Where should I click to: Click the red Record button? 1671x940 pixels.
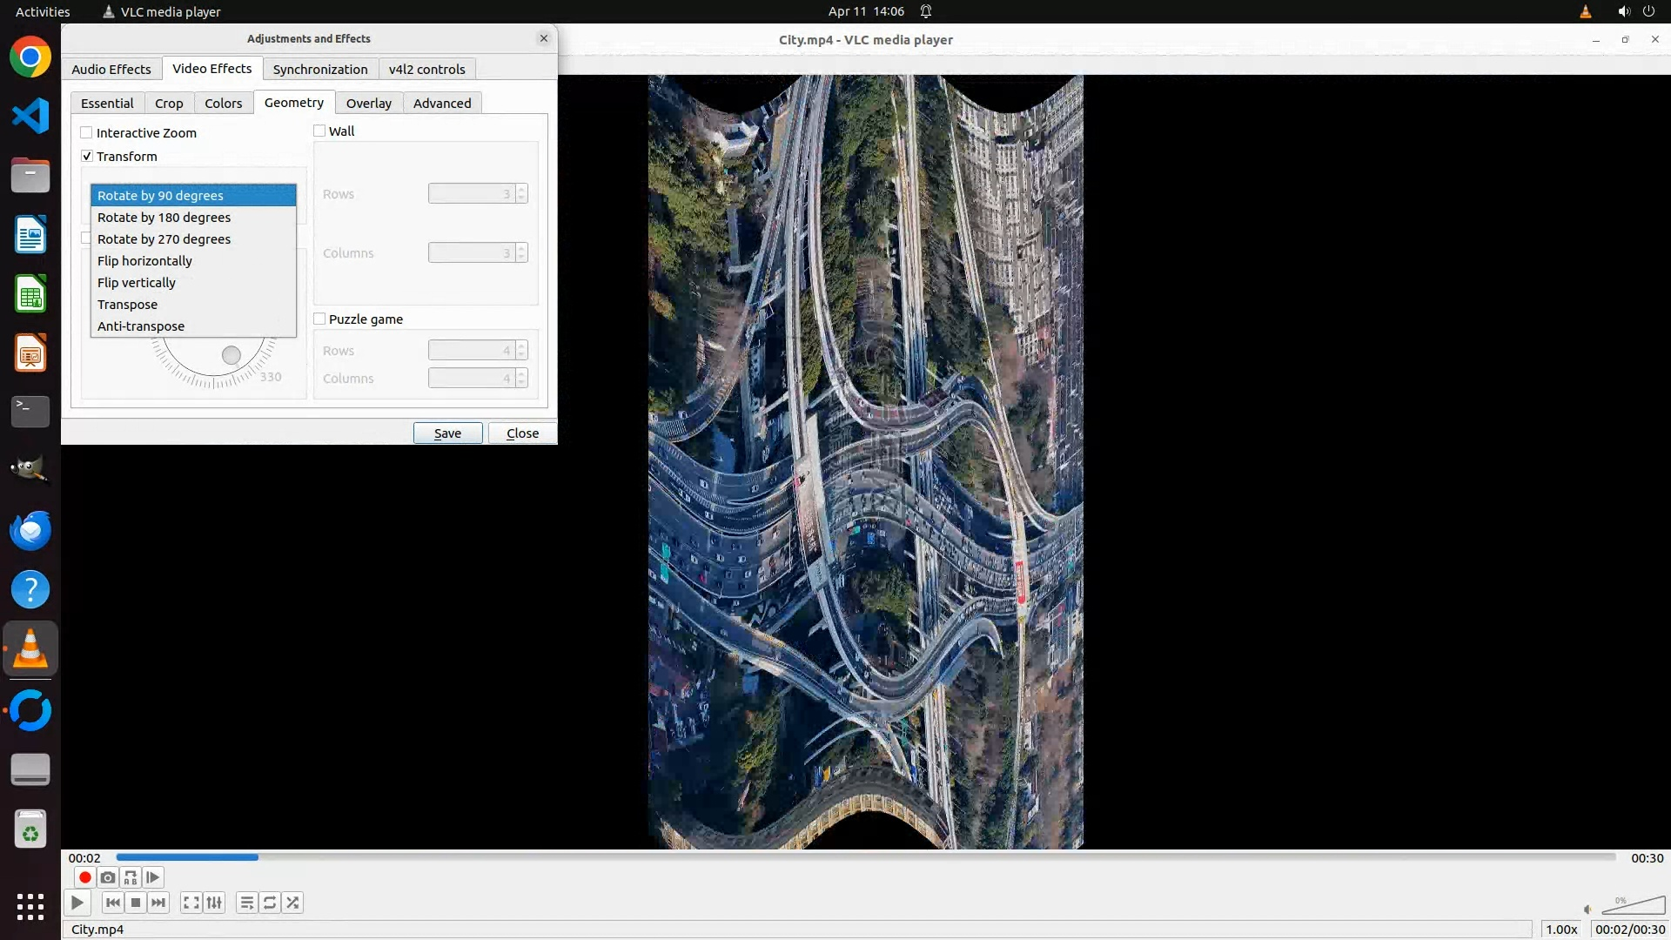pos(84,877)
